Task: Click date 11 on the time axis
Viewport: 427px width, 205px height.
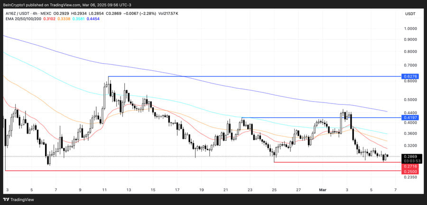Action: [104, 189]
